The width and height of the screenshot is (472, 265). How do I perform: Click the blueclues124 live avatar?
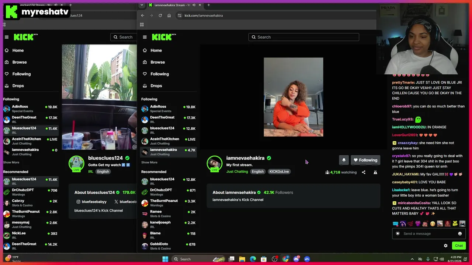coord(76,164)
